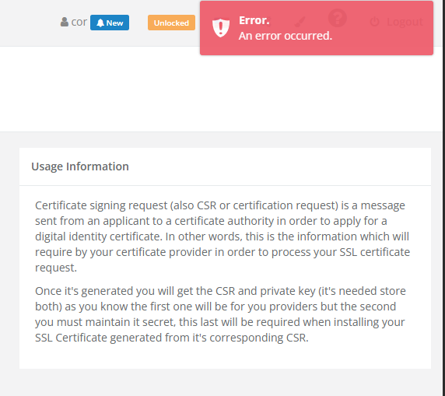Click the power icon beside Logout
445x396 pixels.
375,22
